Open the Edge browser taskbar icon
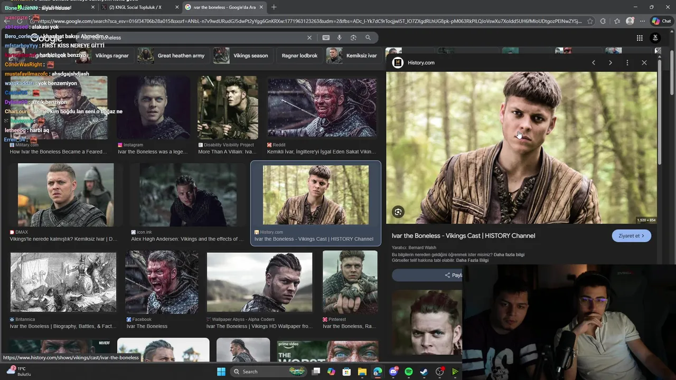676x380 pixels. point(378,372)
